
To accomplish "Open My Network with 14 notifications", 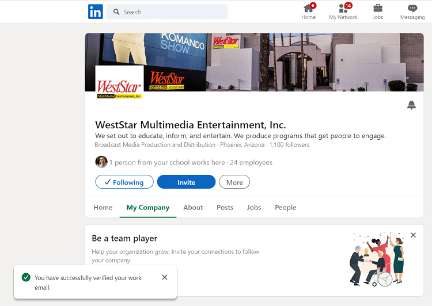I will point(343,12).
